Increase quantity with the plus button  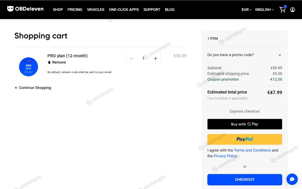click(x=155, y=58)
